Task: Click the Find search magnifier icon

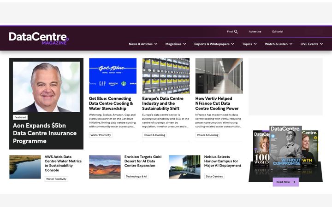Action: pyautogui.click(x=236, y=32)
